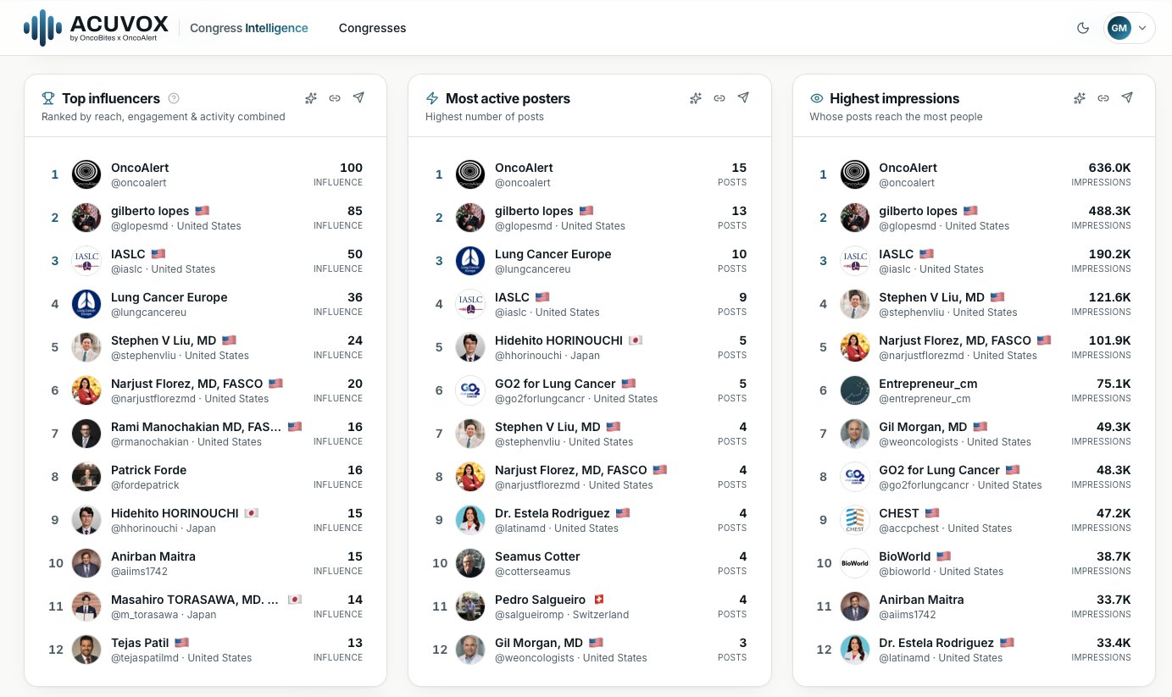Image resolution: width=1172 pixels, height=697 pixels.
Task: Click OncoAlert avatar in Top influencers
Action: pos(86,174)
